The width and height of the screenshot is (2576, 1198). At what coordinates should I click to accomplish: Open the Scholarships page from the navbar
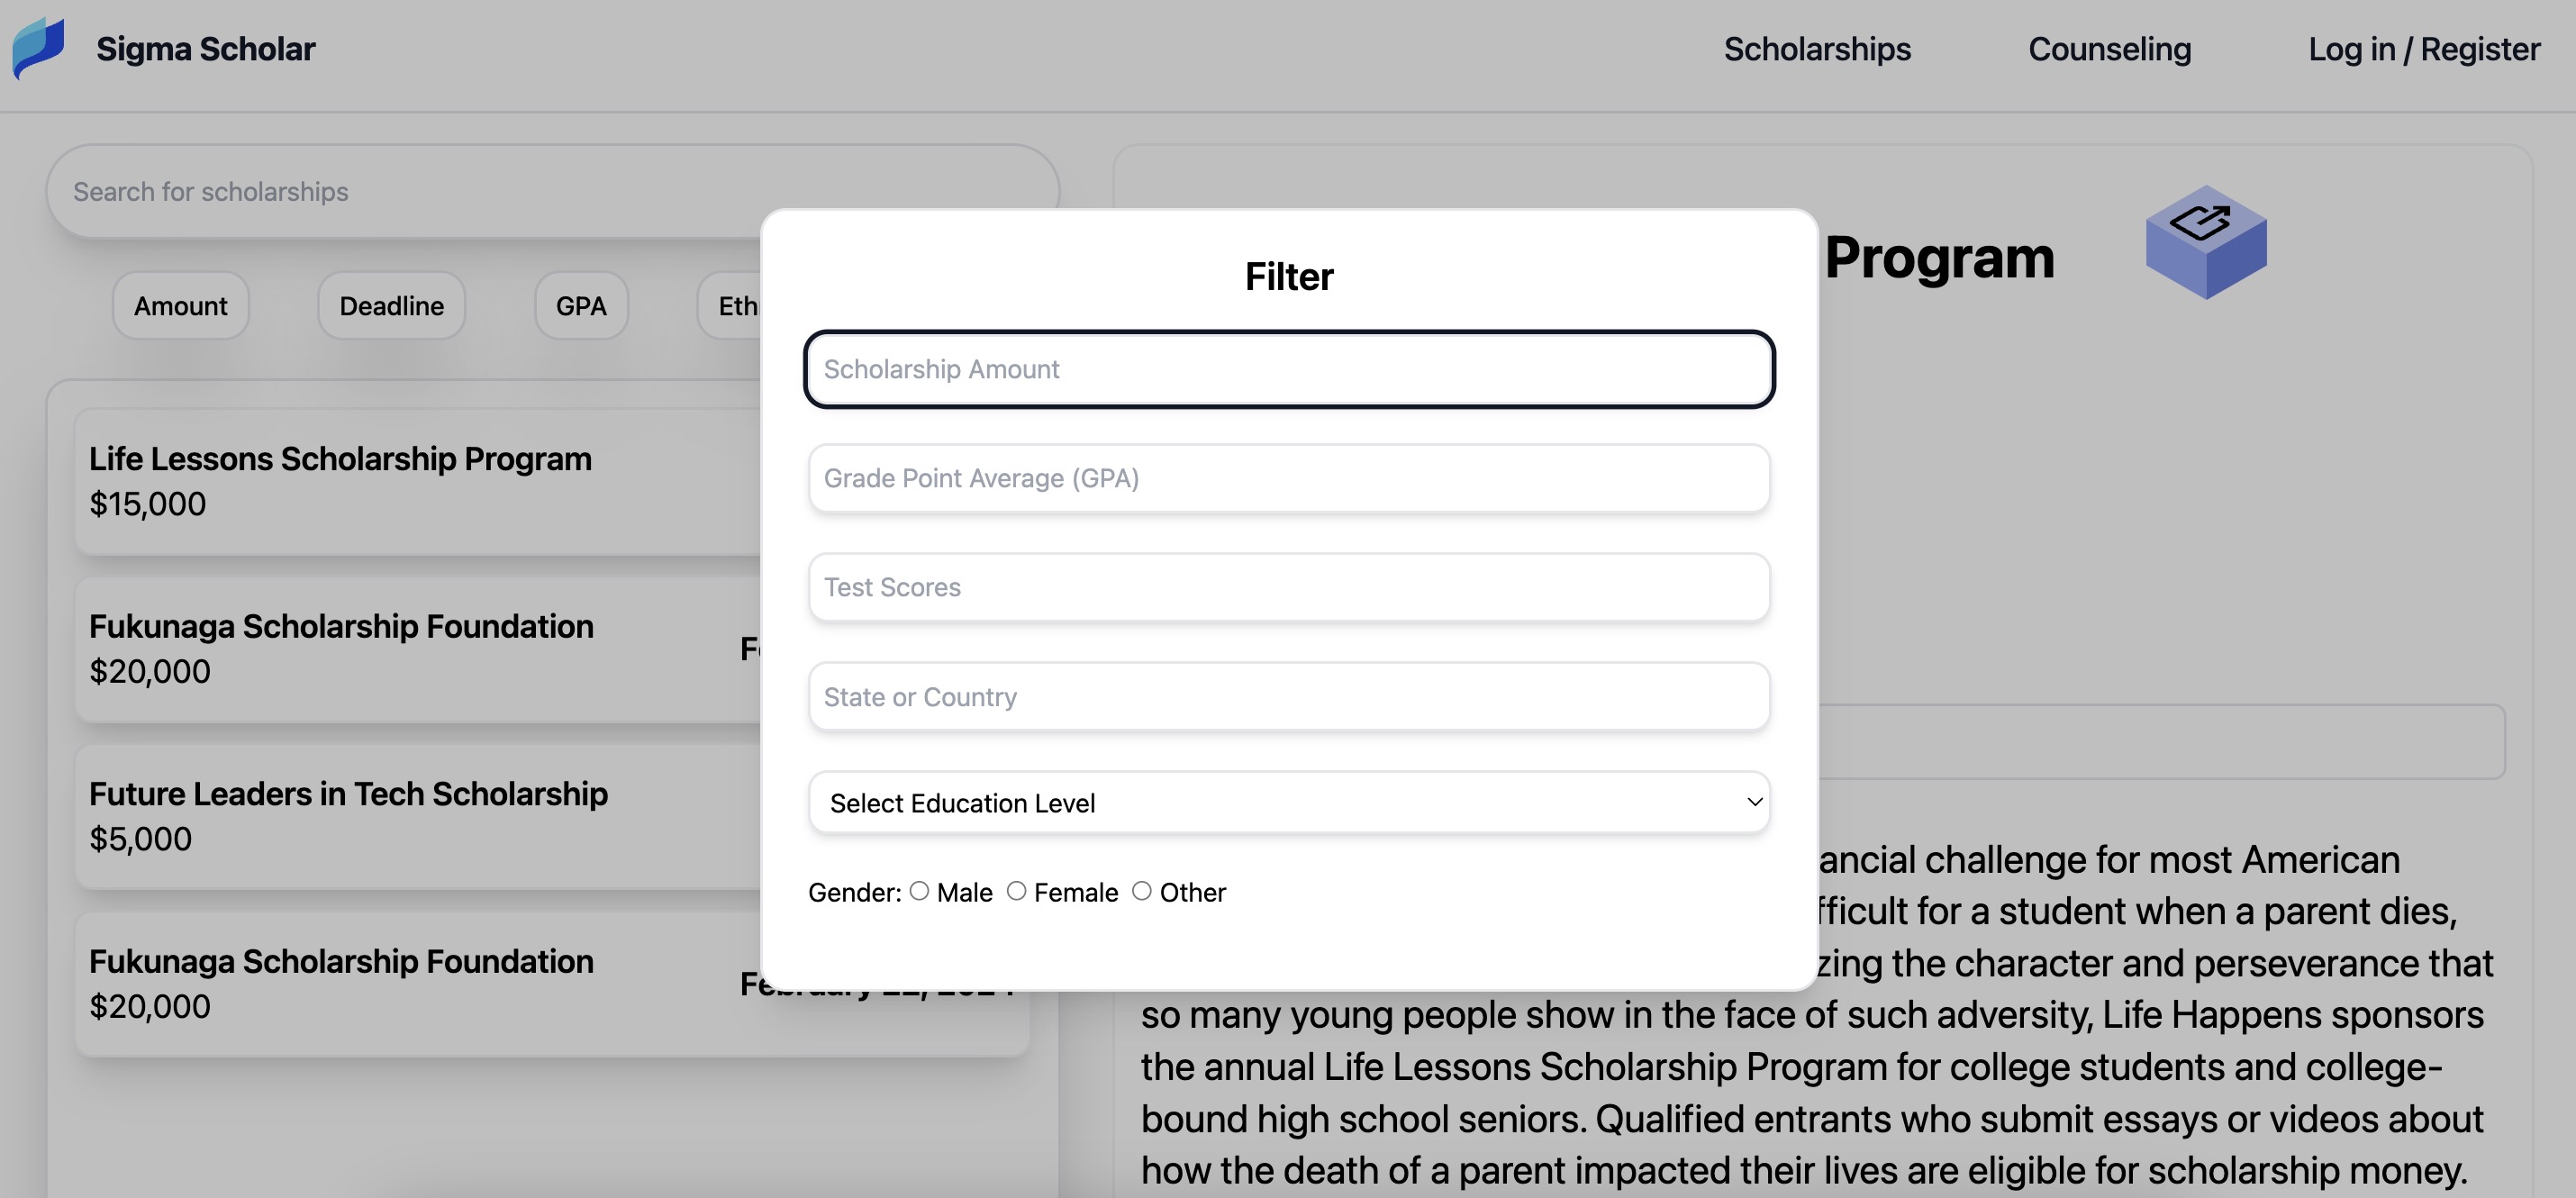[x=1816, y=48]
